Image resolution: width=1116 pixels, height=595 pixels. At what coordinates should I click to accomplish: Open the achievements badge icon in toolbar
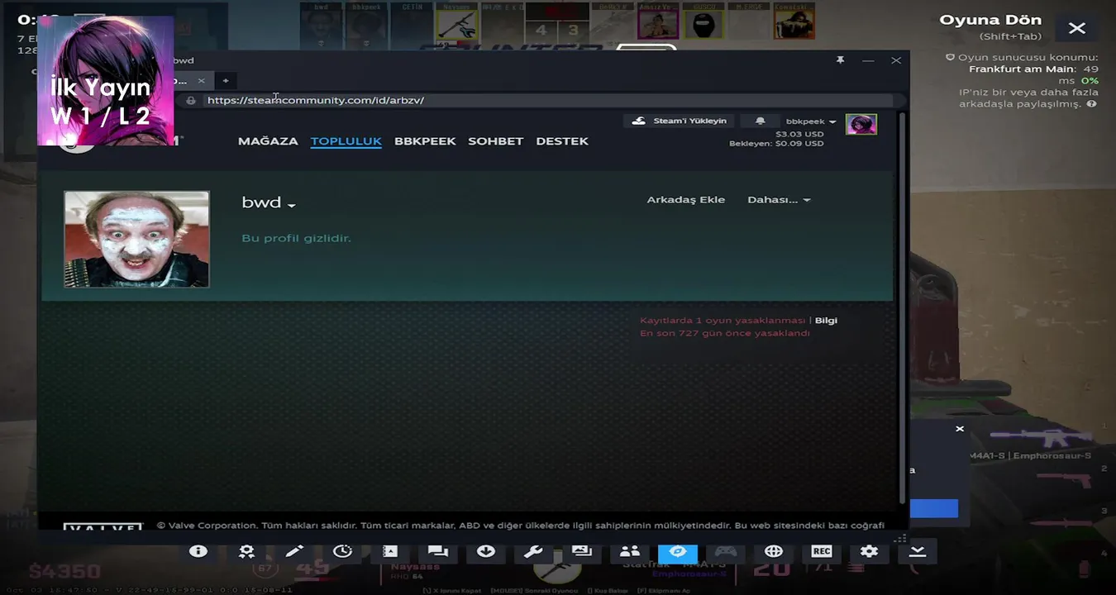(246, 551)
